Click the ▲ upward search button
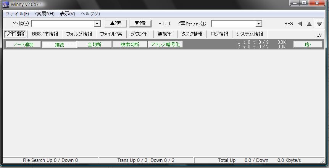This screenshot has width=329, height=168. point(116,24)
